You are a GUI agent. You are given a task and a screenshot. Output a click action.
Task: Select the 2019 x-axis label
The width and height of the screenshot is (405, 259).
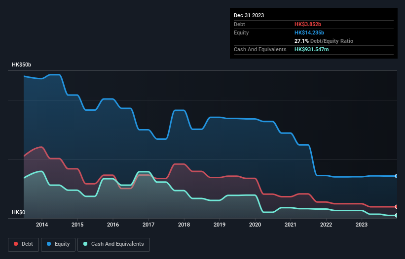tap(220, 225)
